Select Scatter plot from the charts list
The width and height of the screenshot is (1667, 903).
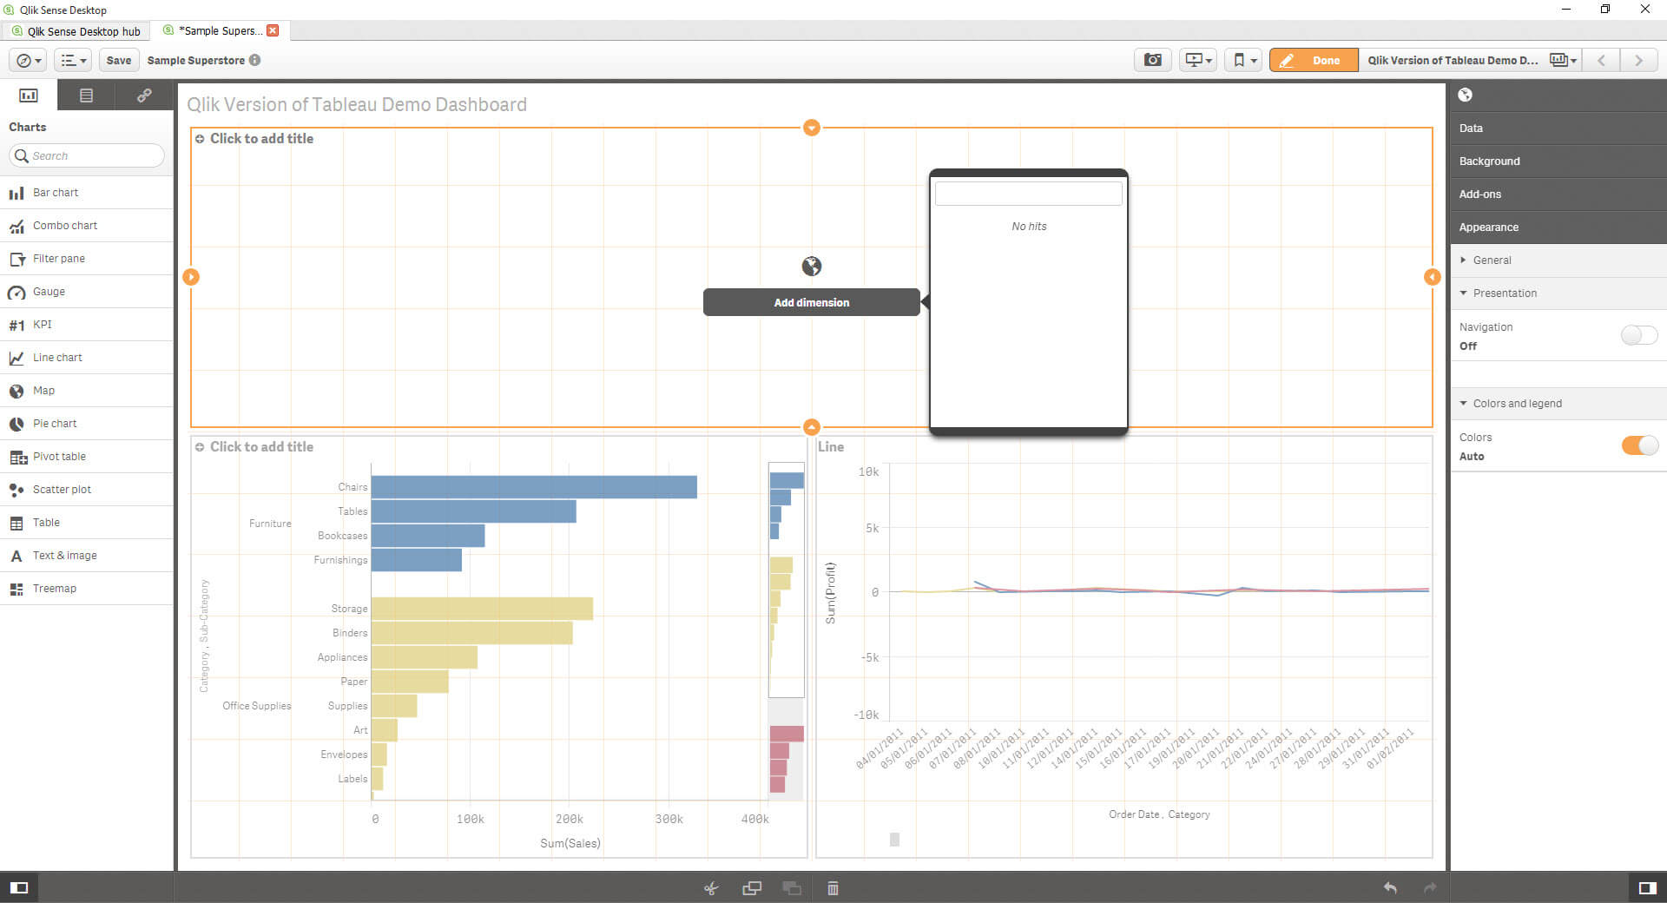pyautogui.click(x=87, y=490)
